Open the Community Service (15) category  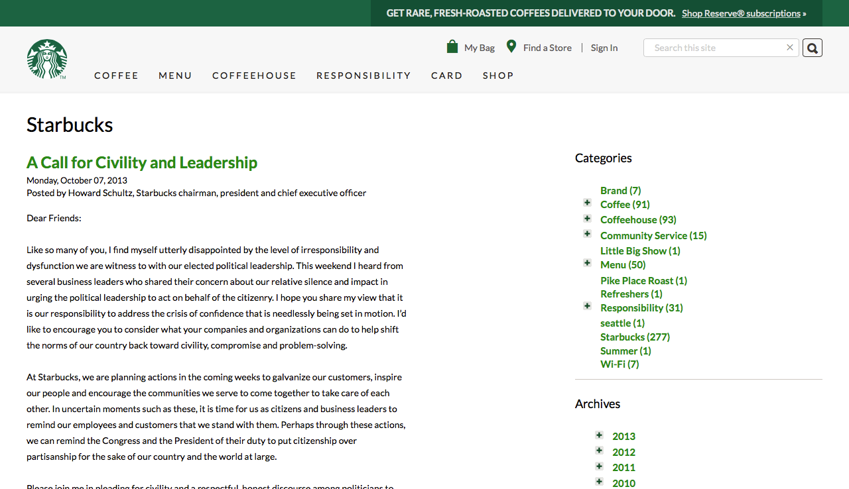(653, 236)
